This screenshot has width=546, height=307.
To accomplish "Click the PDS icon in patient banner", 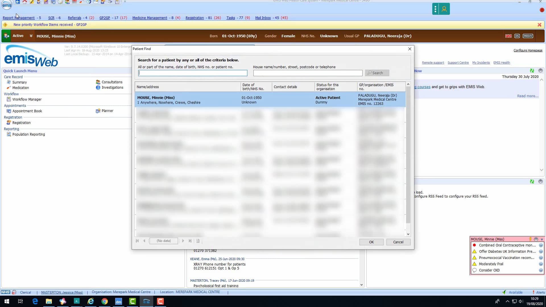I will pos(508,36).
